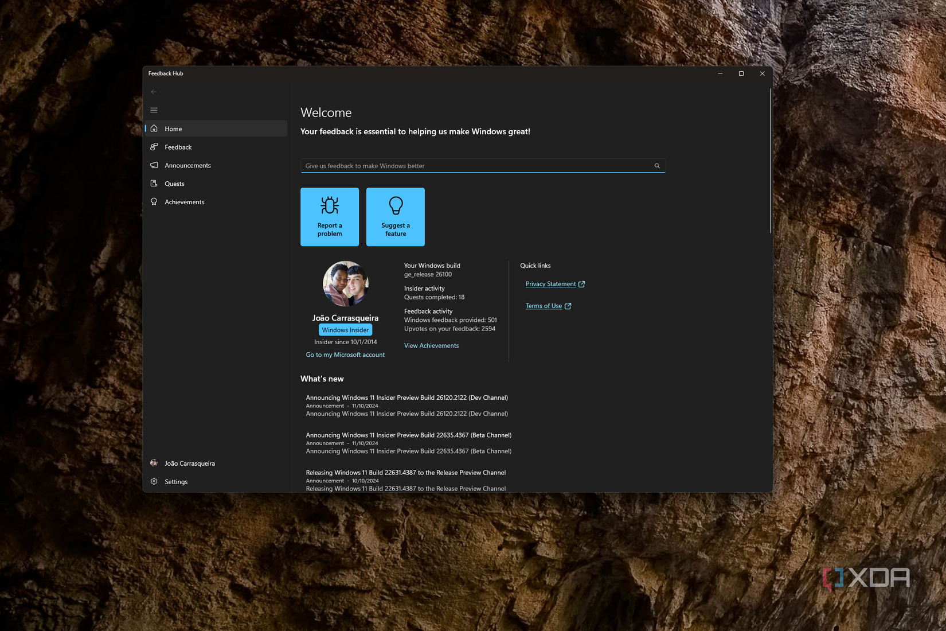Click the vertical scrollbar thumb
The image size is (946, 631).
[x=770, y=161]
